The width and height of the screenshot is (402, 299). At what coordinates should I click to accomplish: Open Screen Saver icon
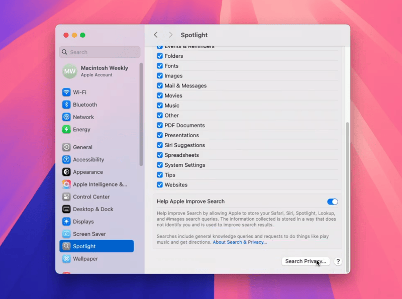click(66, 234)
